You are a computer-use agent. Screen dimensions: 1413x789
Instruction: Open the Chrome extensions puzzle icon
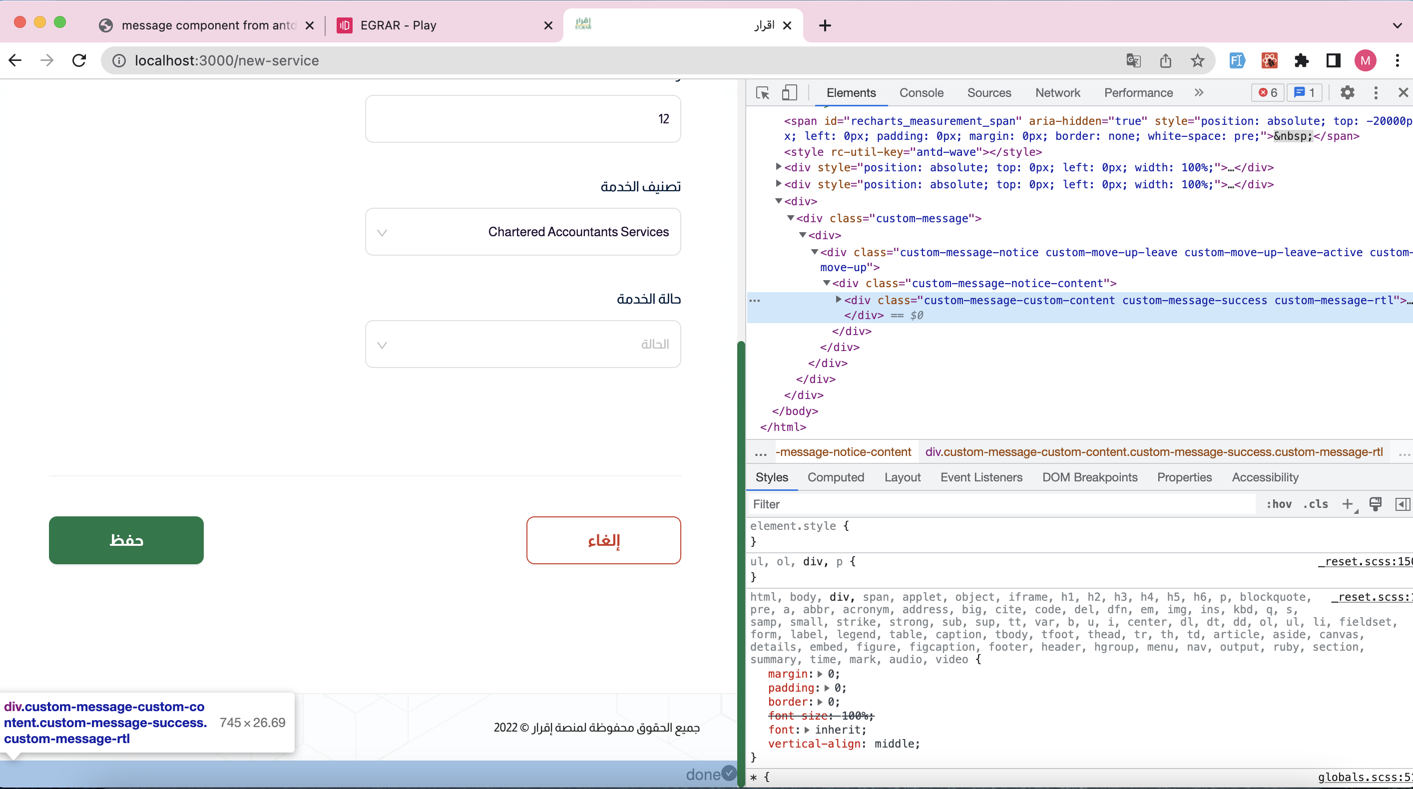click(x=1301, y=60)
